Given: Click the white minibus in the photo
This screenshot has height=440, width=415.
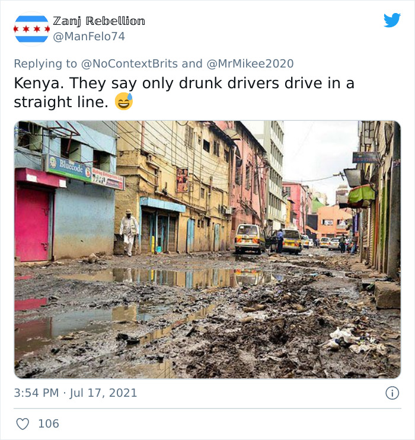Looking at the screenshot, I should 250,238.
